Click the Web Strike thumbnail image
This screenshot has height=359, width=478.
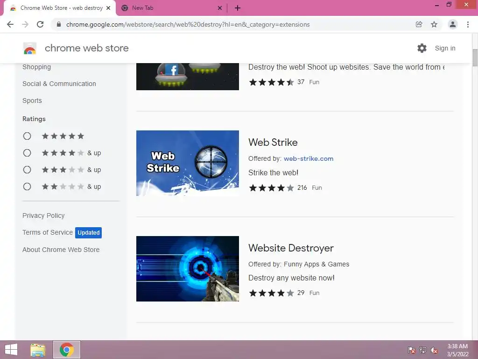[x=188, y=163]
